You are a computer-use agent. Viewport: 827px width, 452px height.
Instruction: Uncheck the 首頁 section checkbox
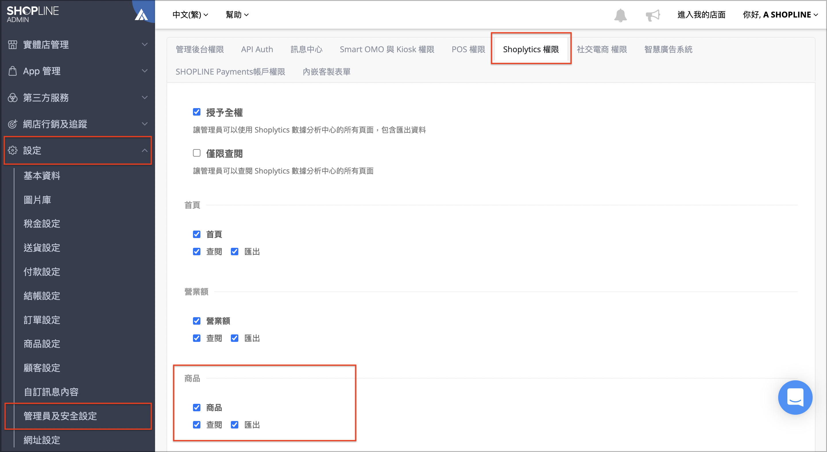[x=197, y=234]
